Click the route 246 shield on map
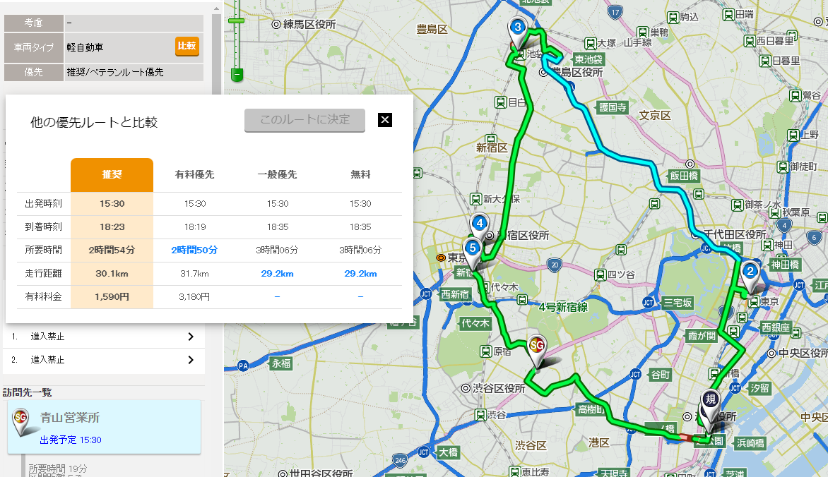This screenshot has height=477, width=828. (401, 461)
